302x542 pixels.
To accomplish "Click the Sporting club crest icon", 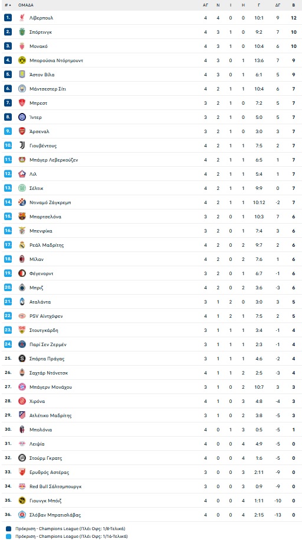I will [x=22, y=32].
